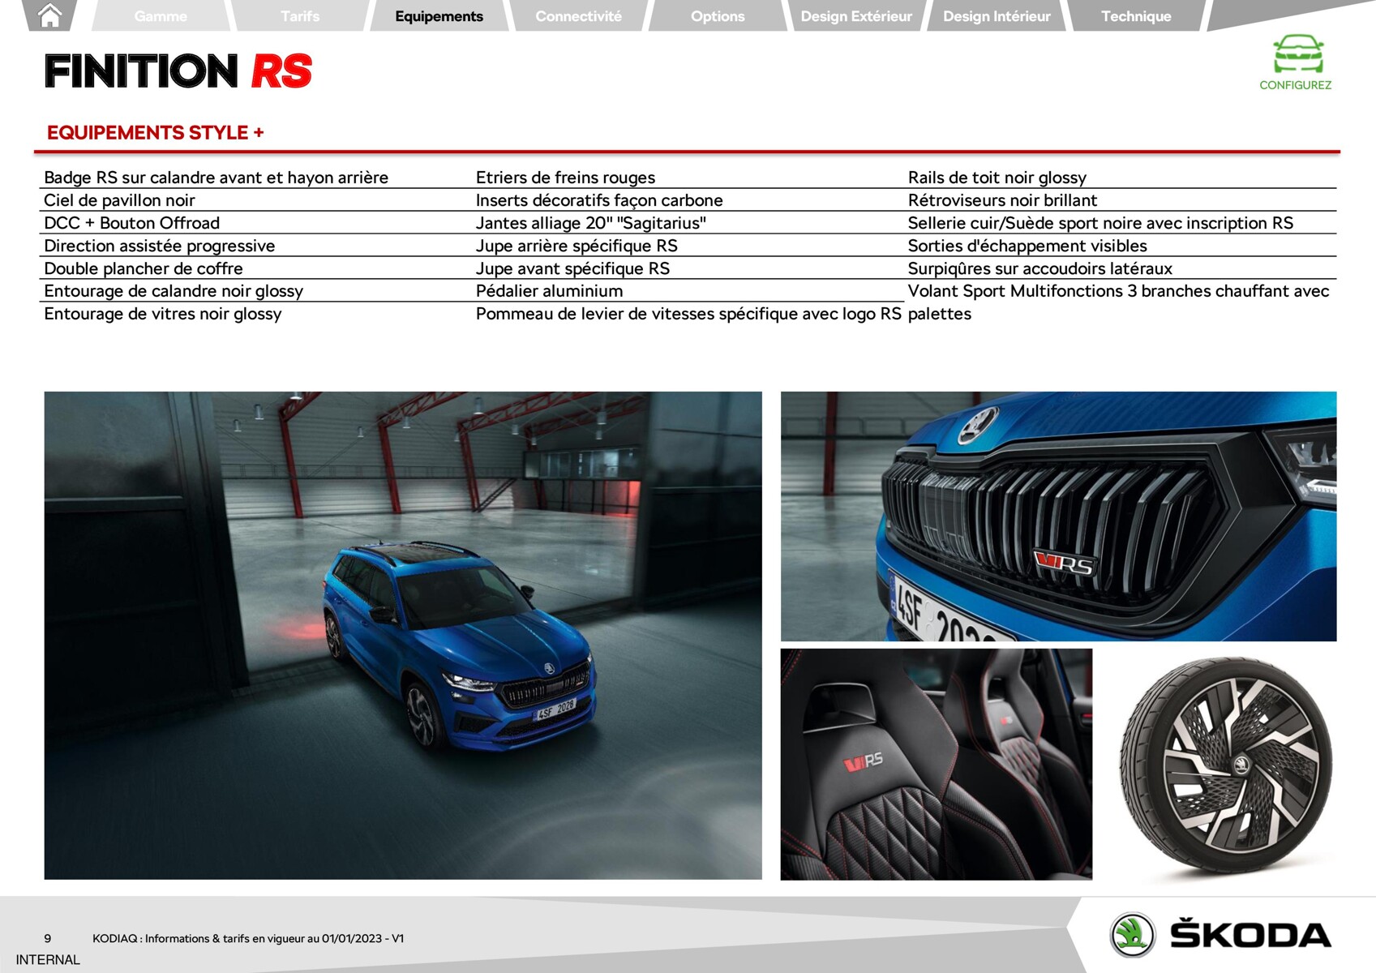This screenshot has height=973, width=1376.
Task: Select 'Entourage de calandre noir glossy'
Action: tap(174, 291)
